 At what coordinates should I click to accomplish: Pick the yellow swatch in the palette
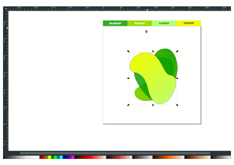pos(50,157)
